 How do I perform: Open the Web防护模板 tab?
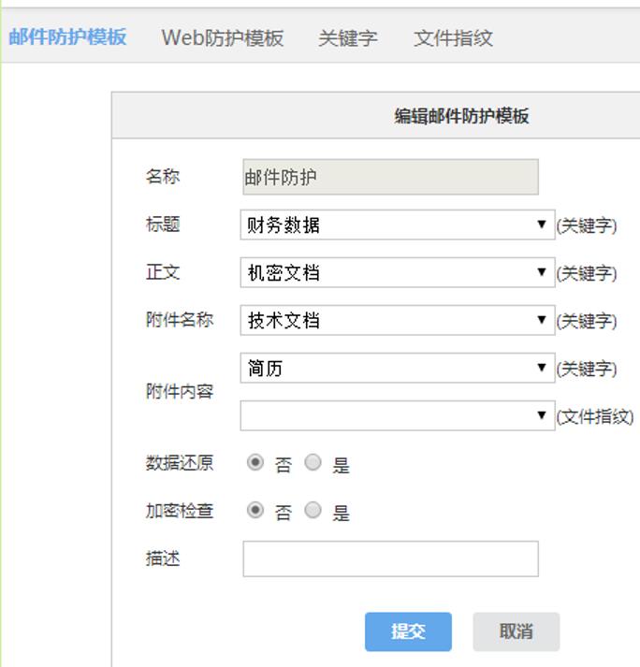[222, 38]
